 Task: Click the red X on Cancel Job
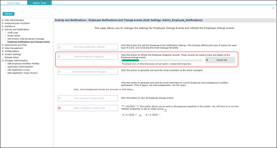pos(207,60)
